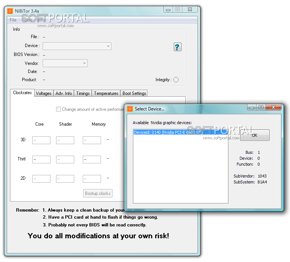290x262 pixels.
Task: Click the 2D Memory clock field
Action: (92, 179)
